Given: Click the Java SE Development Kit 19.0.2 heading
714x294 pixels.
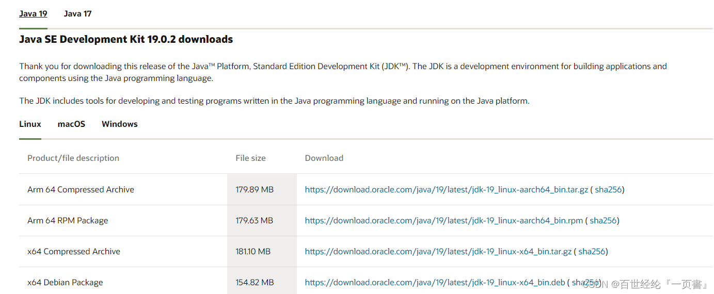Looking at the screenshot, I should click(126, 39).
